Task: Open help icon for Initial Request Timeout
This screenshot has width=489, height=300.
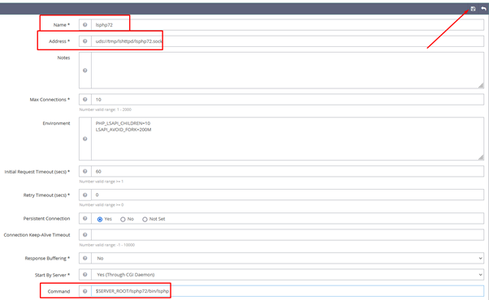Action: click(x=84, y=171)
